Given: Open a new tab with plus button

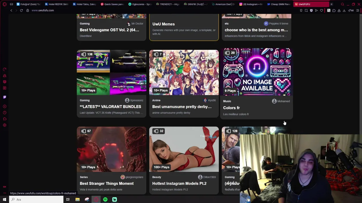Looking at the screenshot, I should click(331, 4).
